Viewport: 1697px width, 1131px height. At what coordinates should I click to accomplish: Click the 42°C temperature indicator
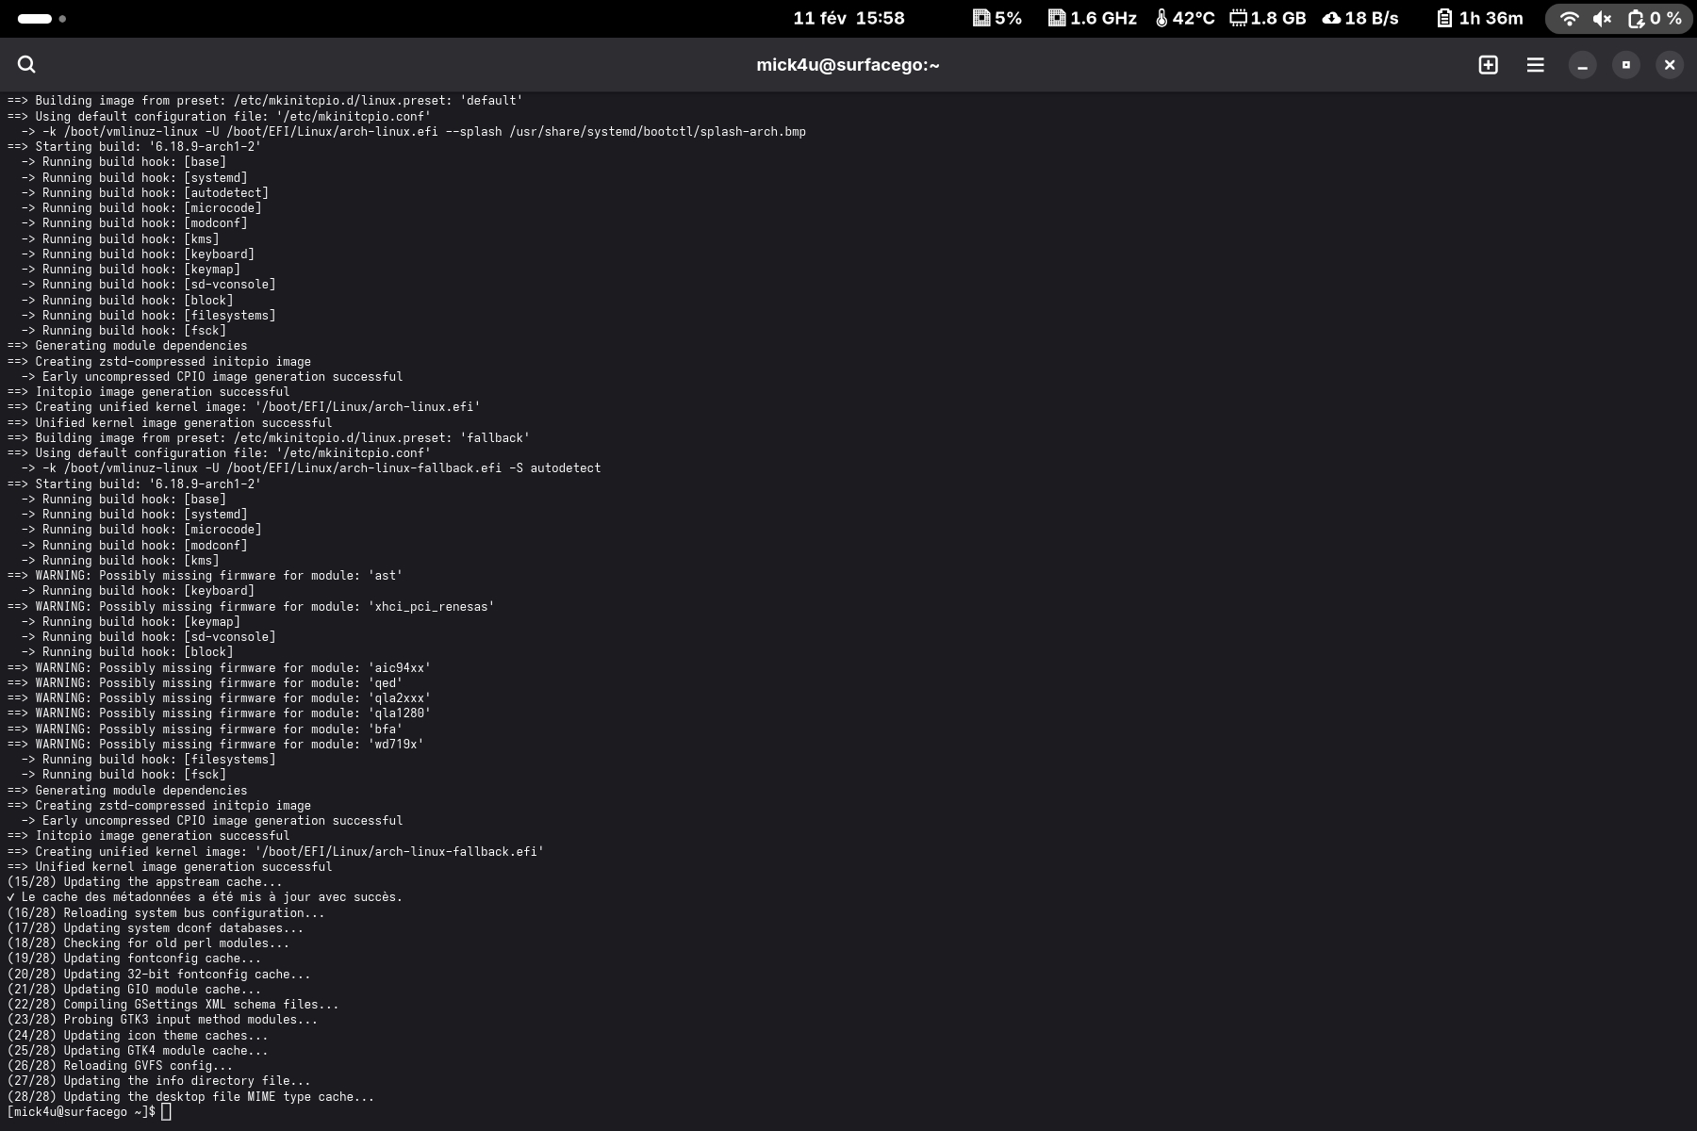1185,18
